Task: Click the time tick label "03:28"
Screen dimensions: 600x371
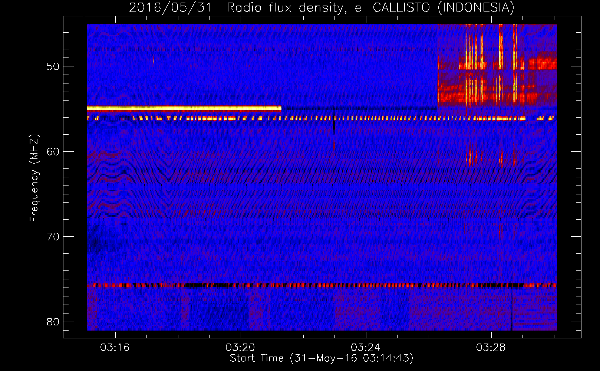Action: (491, 348)
